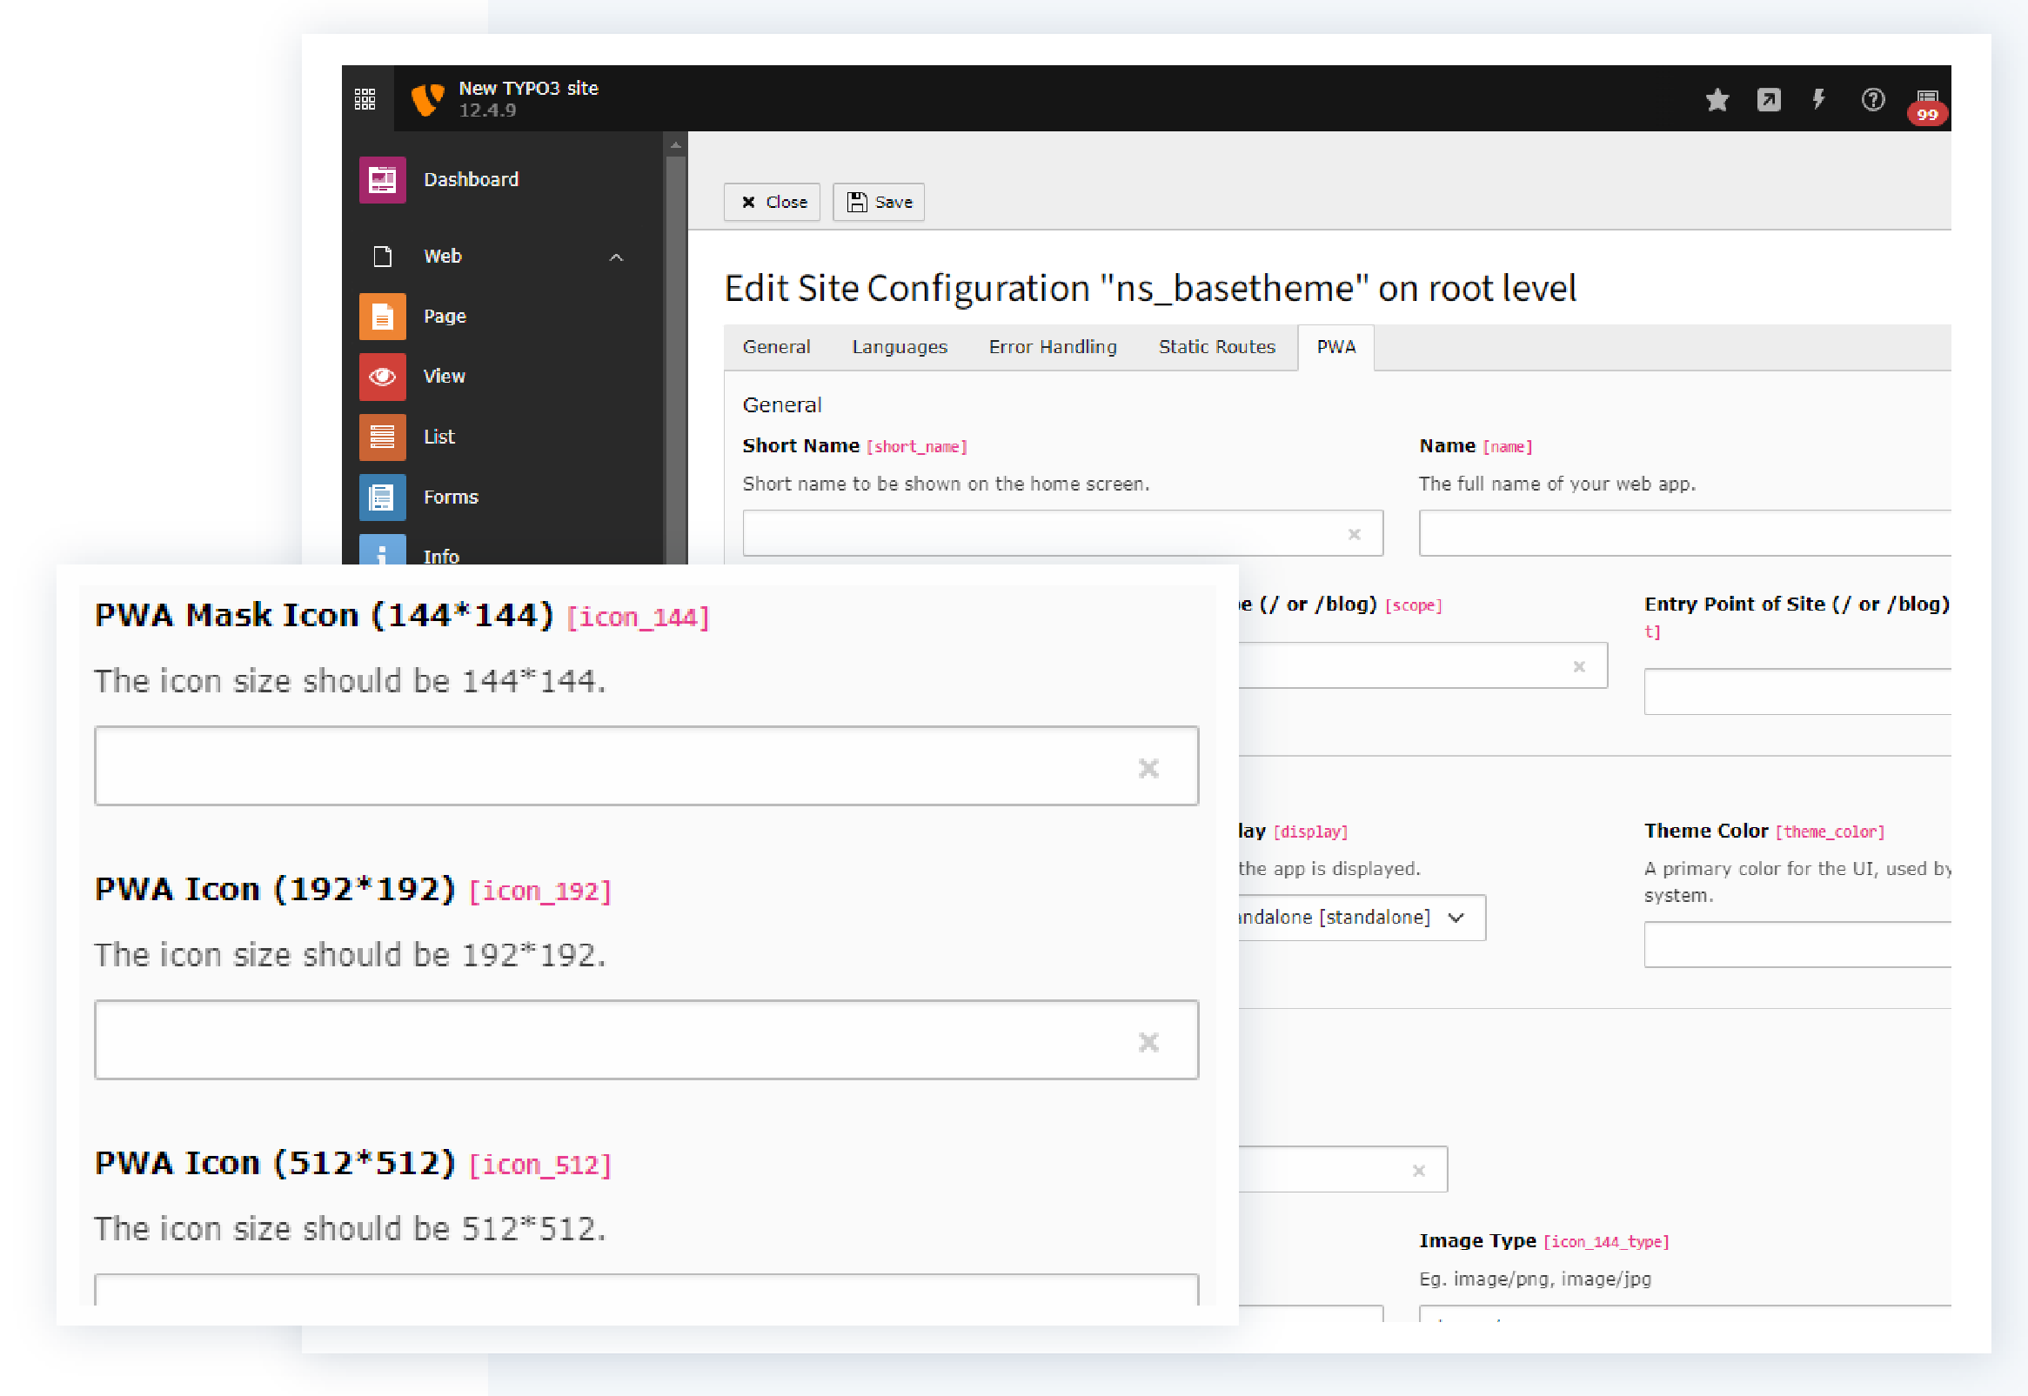Select the List module icon
The height and width of the screenshot is (1396, 2028).
pos(382,436)
